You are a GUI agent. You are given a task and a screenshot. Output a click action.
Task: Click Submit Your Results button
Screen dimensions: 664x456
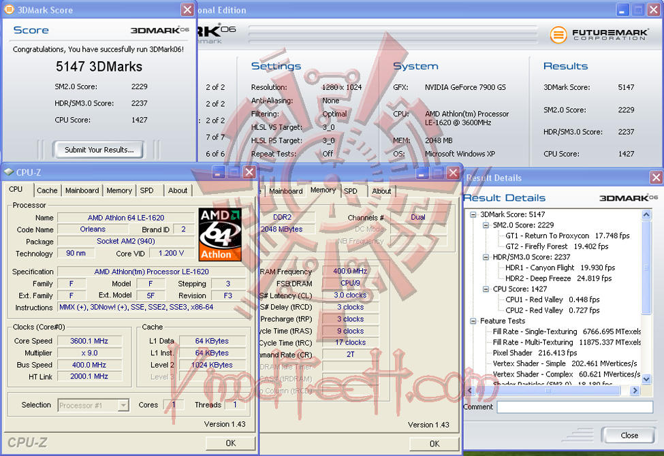(99, 150)
